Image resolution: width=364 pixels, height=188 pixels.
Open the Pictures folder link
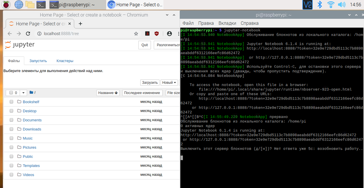pyautogui.click(x=29, y=147)
